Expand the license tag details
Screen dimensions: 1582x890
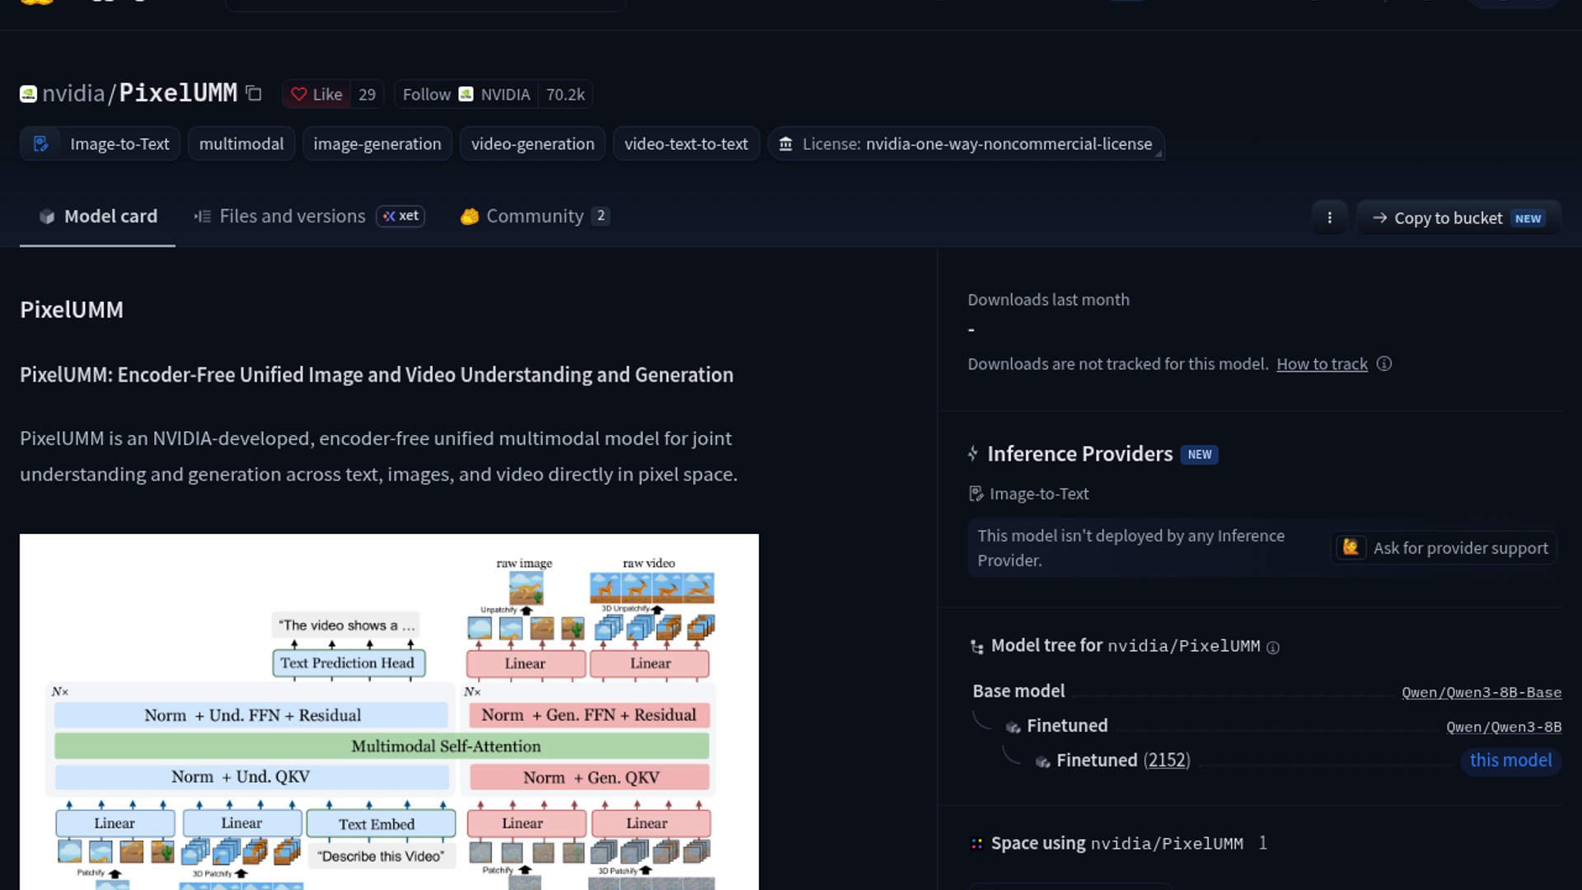click(x=966, y=144)
